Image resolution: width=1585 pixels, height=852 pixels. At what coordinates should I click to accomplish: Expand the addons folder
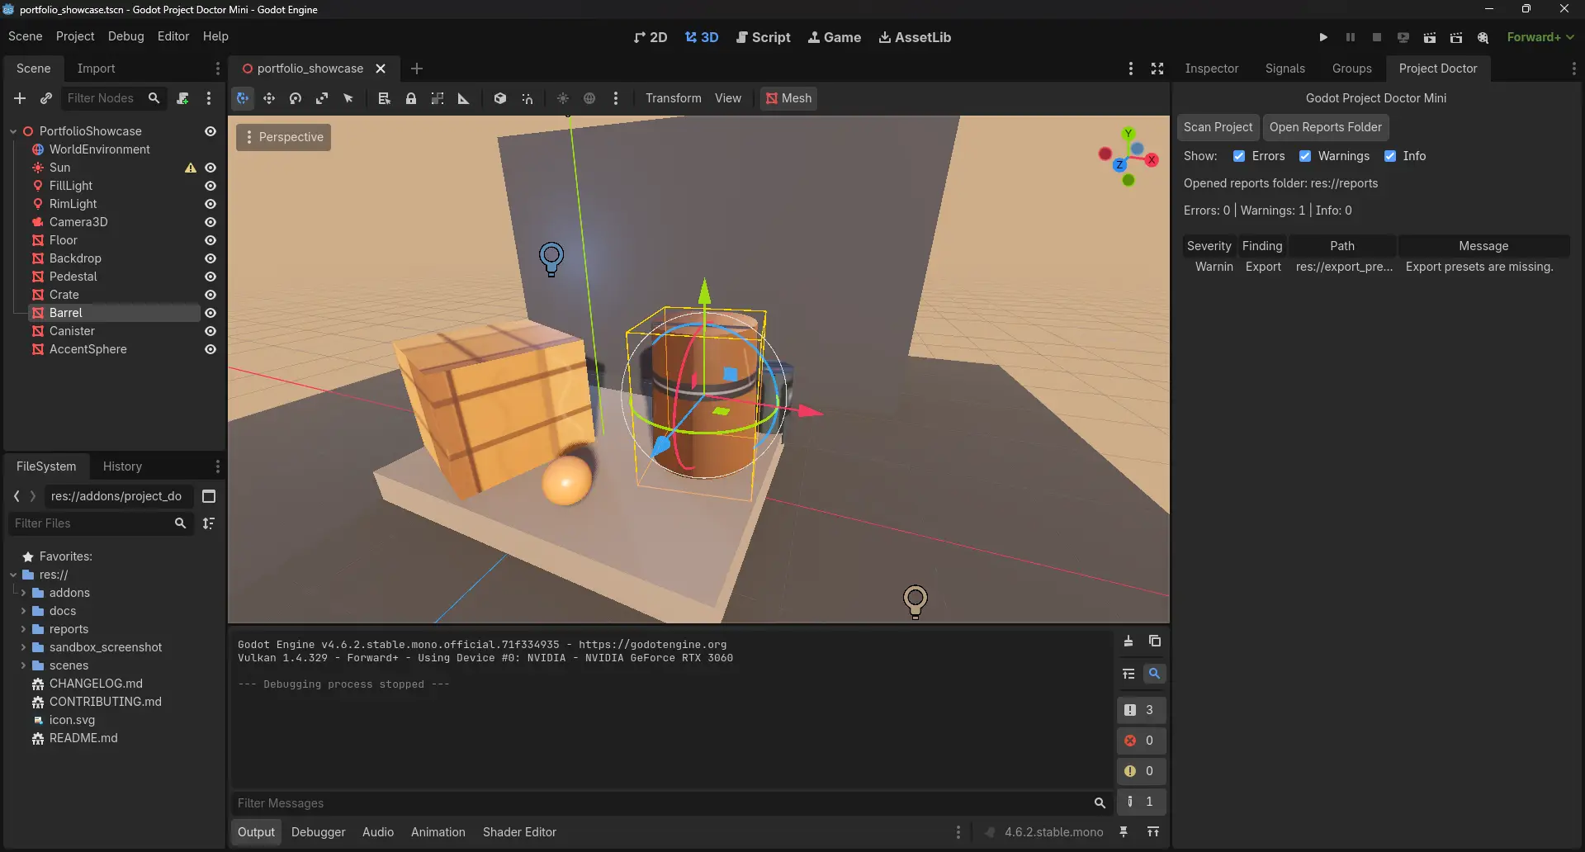pos(23,593)
